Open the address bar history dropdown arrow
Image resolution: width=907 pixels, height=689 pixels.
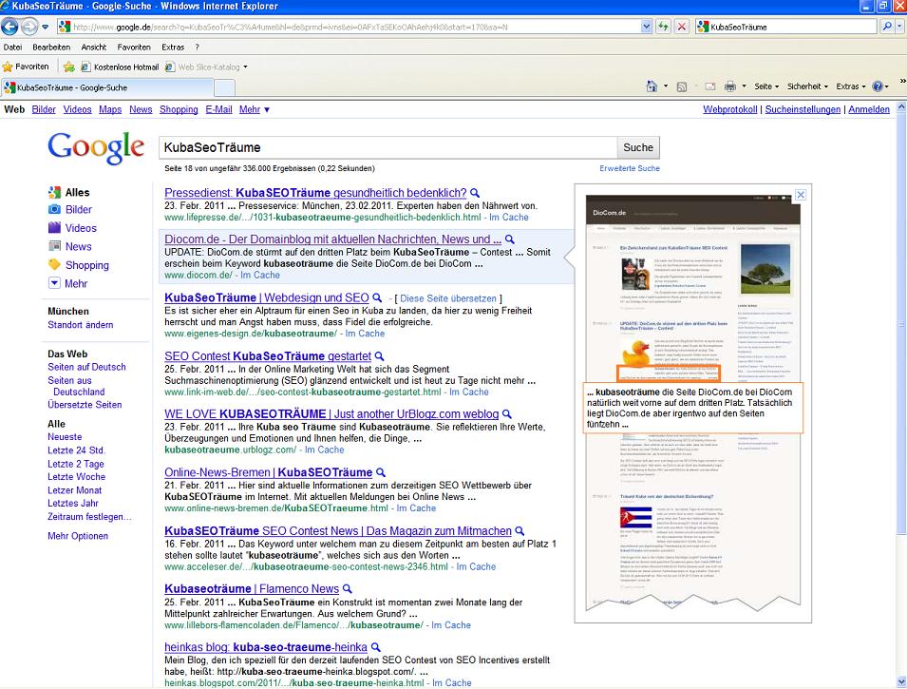click(646, 27)
